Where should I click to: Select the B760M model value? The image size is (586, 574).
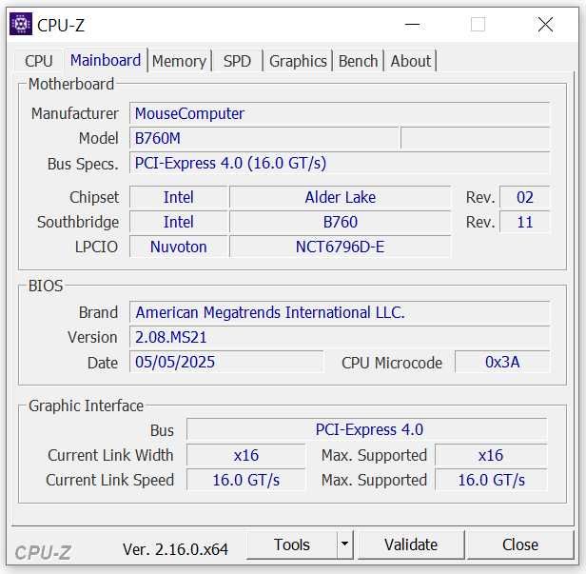pyautogui.click(x=264, y=138)
